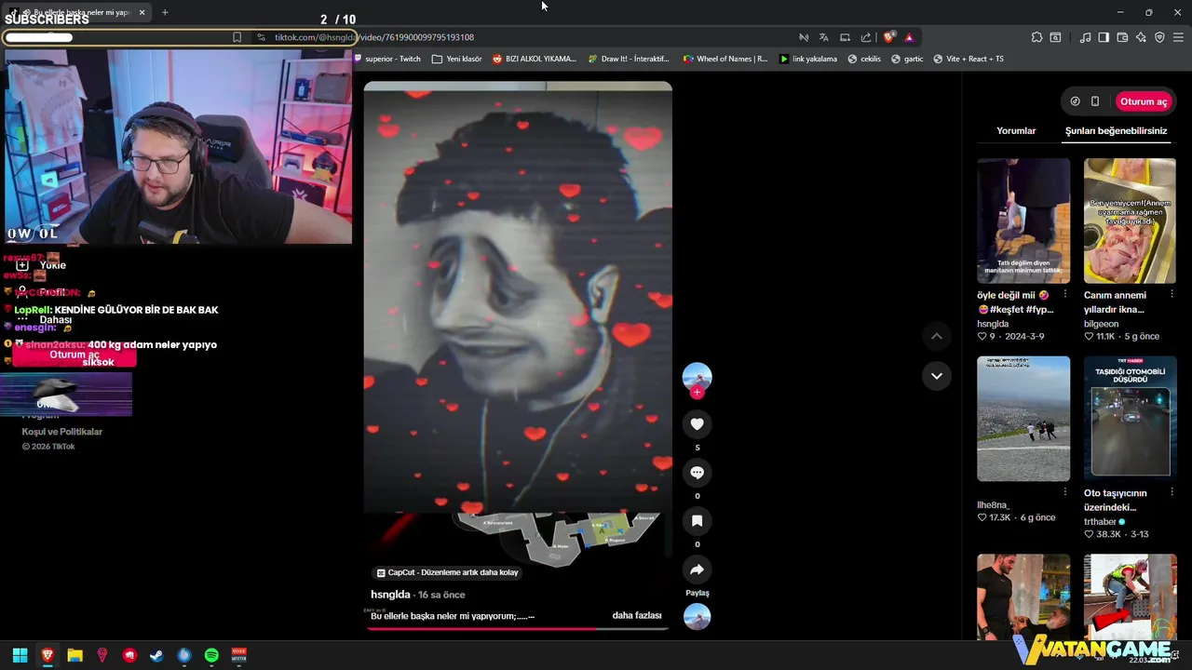1192x670 pixels.
Task: Open File Explorer from the taskbar
Action: click(74, 655)
